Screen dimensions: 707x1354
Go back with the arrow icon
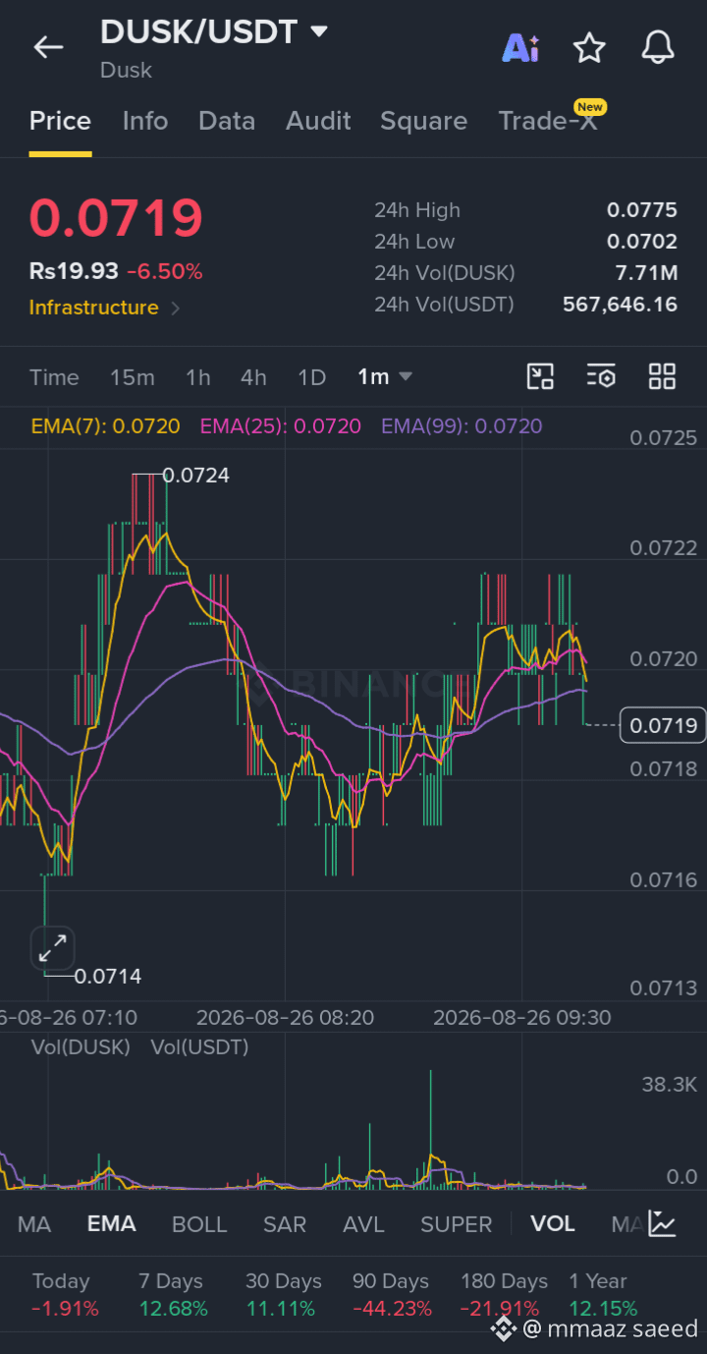tap(48, 47)
